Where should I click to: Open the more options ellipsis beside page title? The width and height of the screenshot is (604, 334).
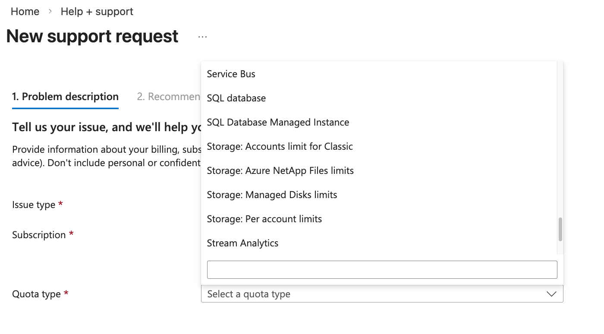[202, 37]
